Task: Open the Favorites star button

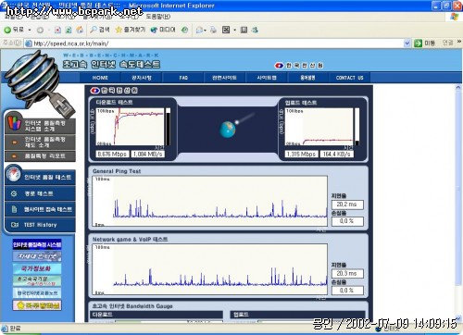Action: (130, 30)
